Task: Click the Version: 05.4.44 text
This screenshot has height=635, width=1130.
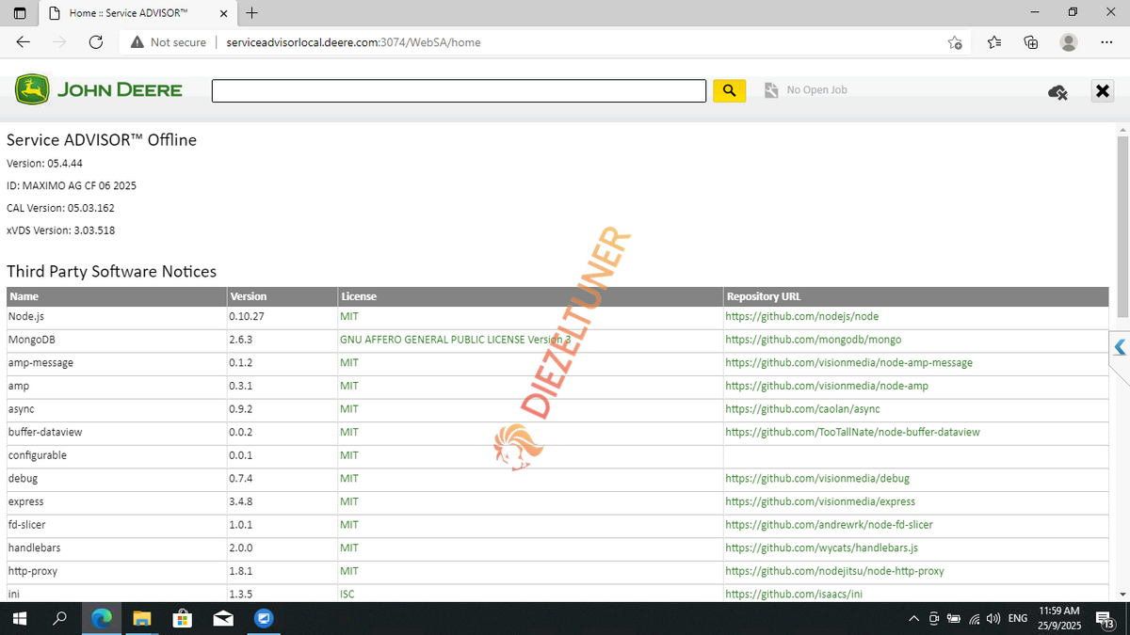Action: (44, 164)
